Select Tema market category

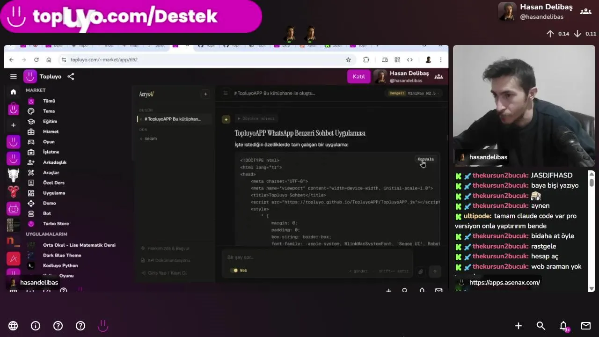point(49,111)
